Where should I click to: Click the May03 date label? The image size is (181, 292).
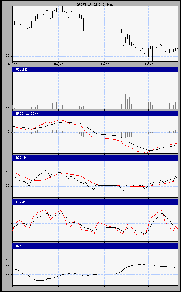(x=59, y=64)
